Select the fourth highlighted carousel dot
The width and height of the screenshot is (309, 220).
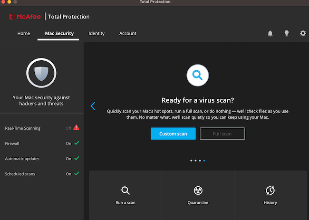click(x=204, y=161)
